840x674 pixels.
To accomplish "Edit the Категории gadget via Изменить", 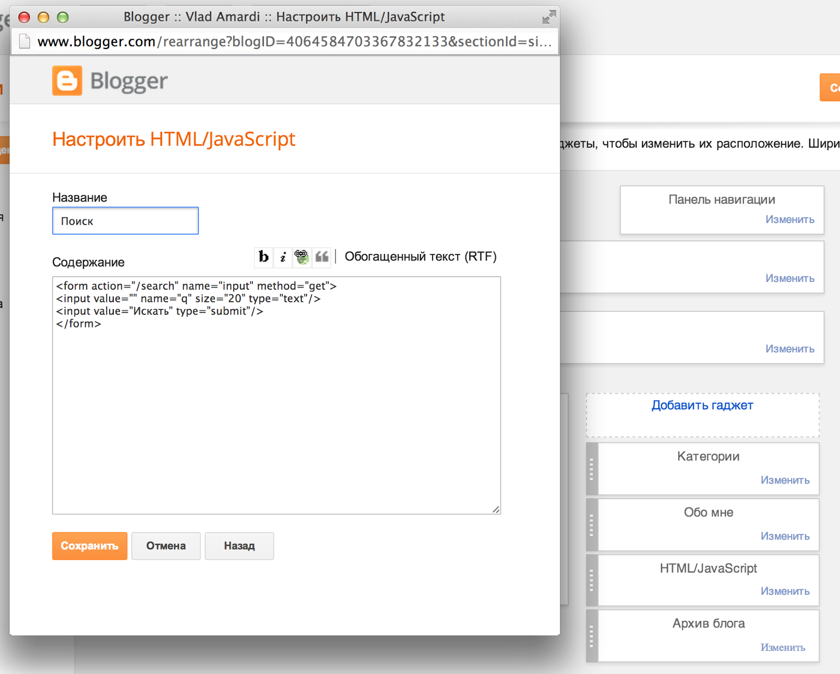I will pos(785,480).
